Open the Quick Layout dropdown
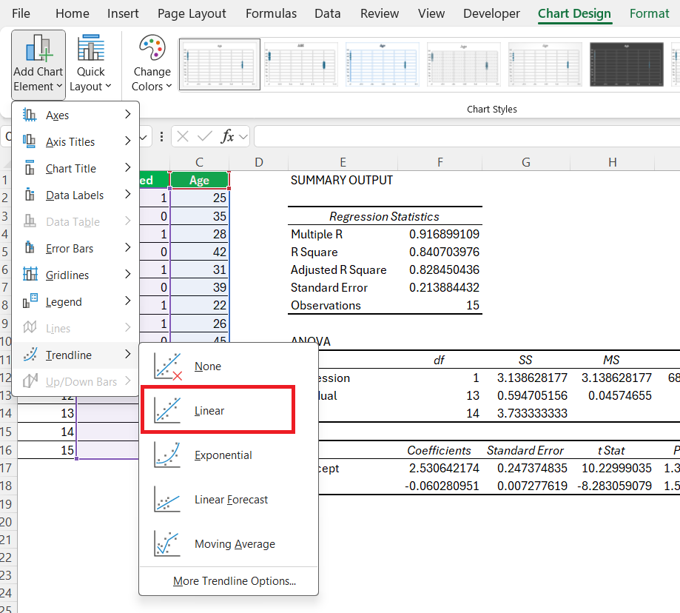680x613 pixels. [90, 64]
